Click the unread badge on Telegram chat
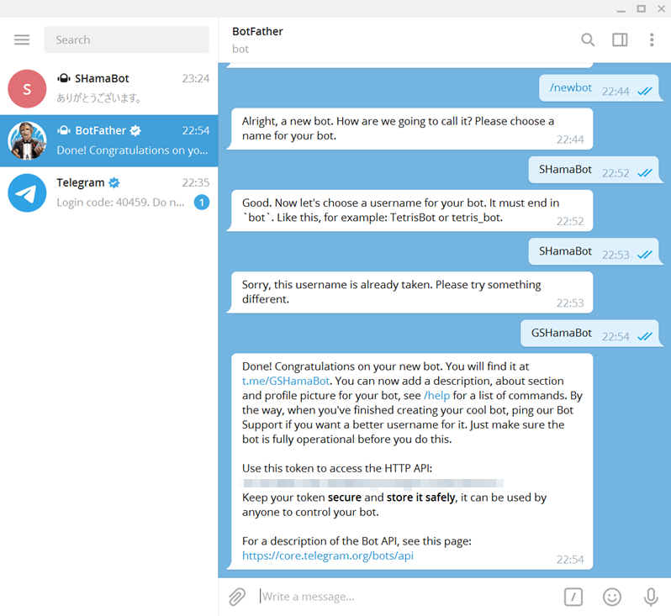This screenshot has height=616, width=671. (201, 202)
